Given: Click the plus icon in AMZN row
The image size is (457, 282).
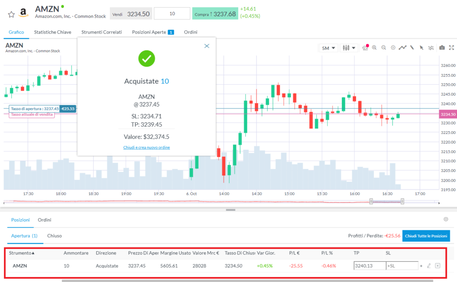Looking at the screenshot, I should 421,265.
